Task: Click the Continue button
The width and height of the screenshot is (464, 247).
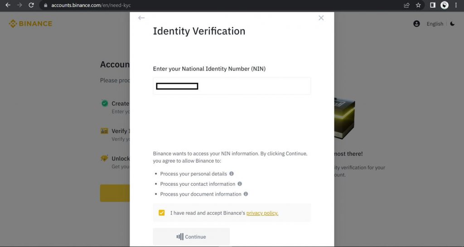Action: (191, 237)
